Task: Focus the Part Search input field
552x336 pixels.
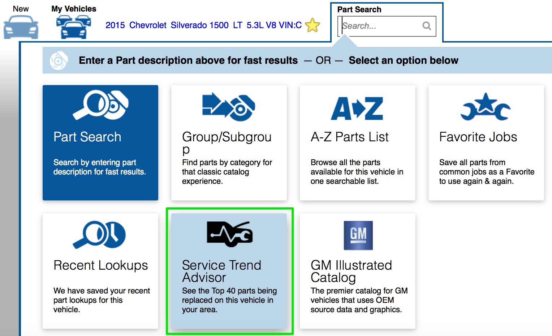Action: (x=380, y=26)
